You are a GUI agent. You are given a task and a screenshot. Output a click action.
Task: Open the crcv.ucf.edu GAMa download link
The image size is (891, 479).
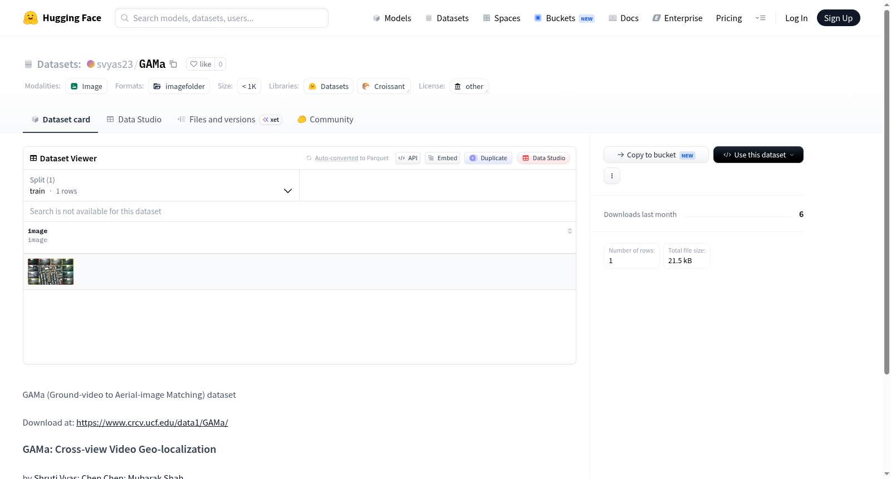coord(152,423)
